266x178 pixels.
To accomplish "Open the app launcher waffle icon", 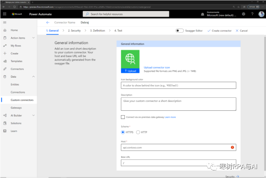I will point(5,14).
